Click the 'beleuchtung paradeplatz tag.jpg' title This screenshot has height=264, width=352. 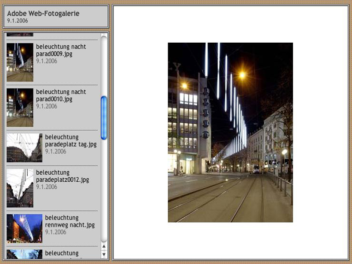(x=71, y=141)
